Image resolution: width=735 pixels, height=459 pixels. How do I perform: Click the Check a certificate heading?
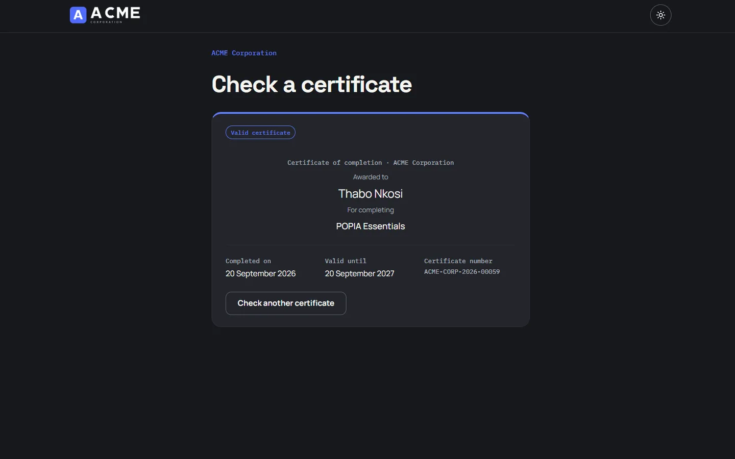point(312,85)
